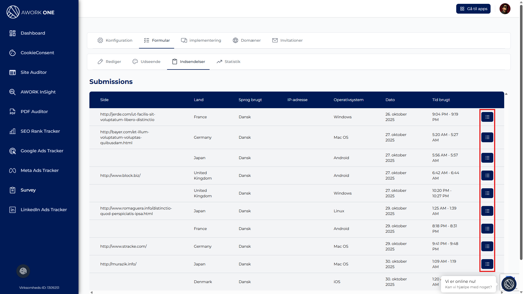Open the user profile avatar
This screenshot has width=523, height=294.
(x=505, y=9)
